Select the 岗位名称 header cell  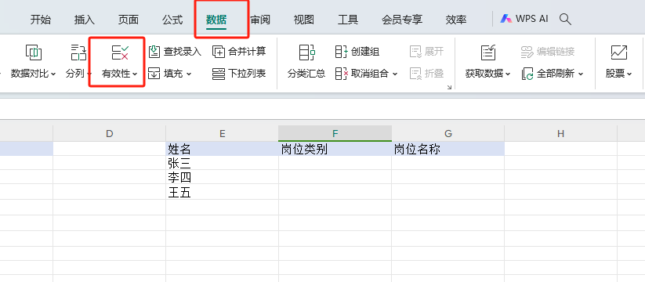[448, 149]
